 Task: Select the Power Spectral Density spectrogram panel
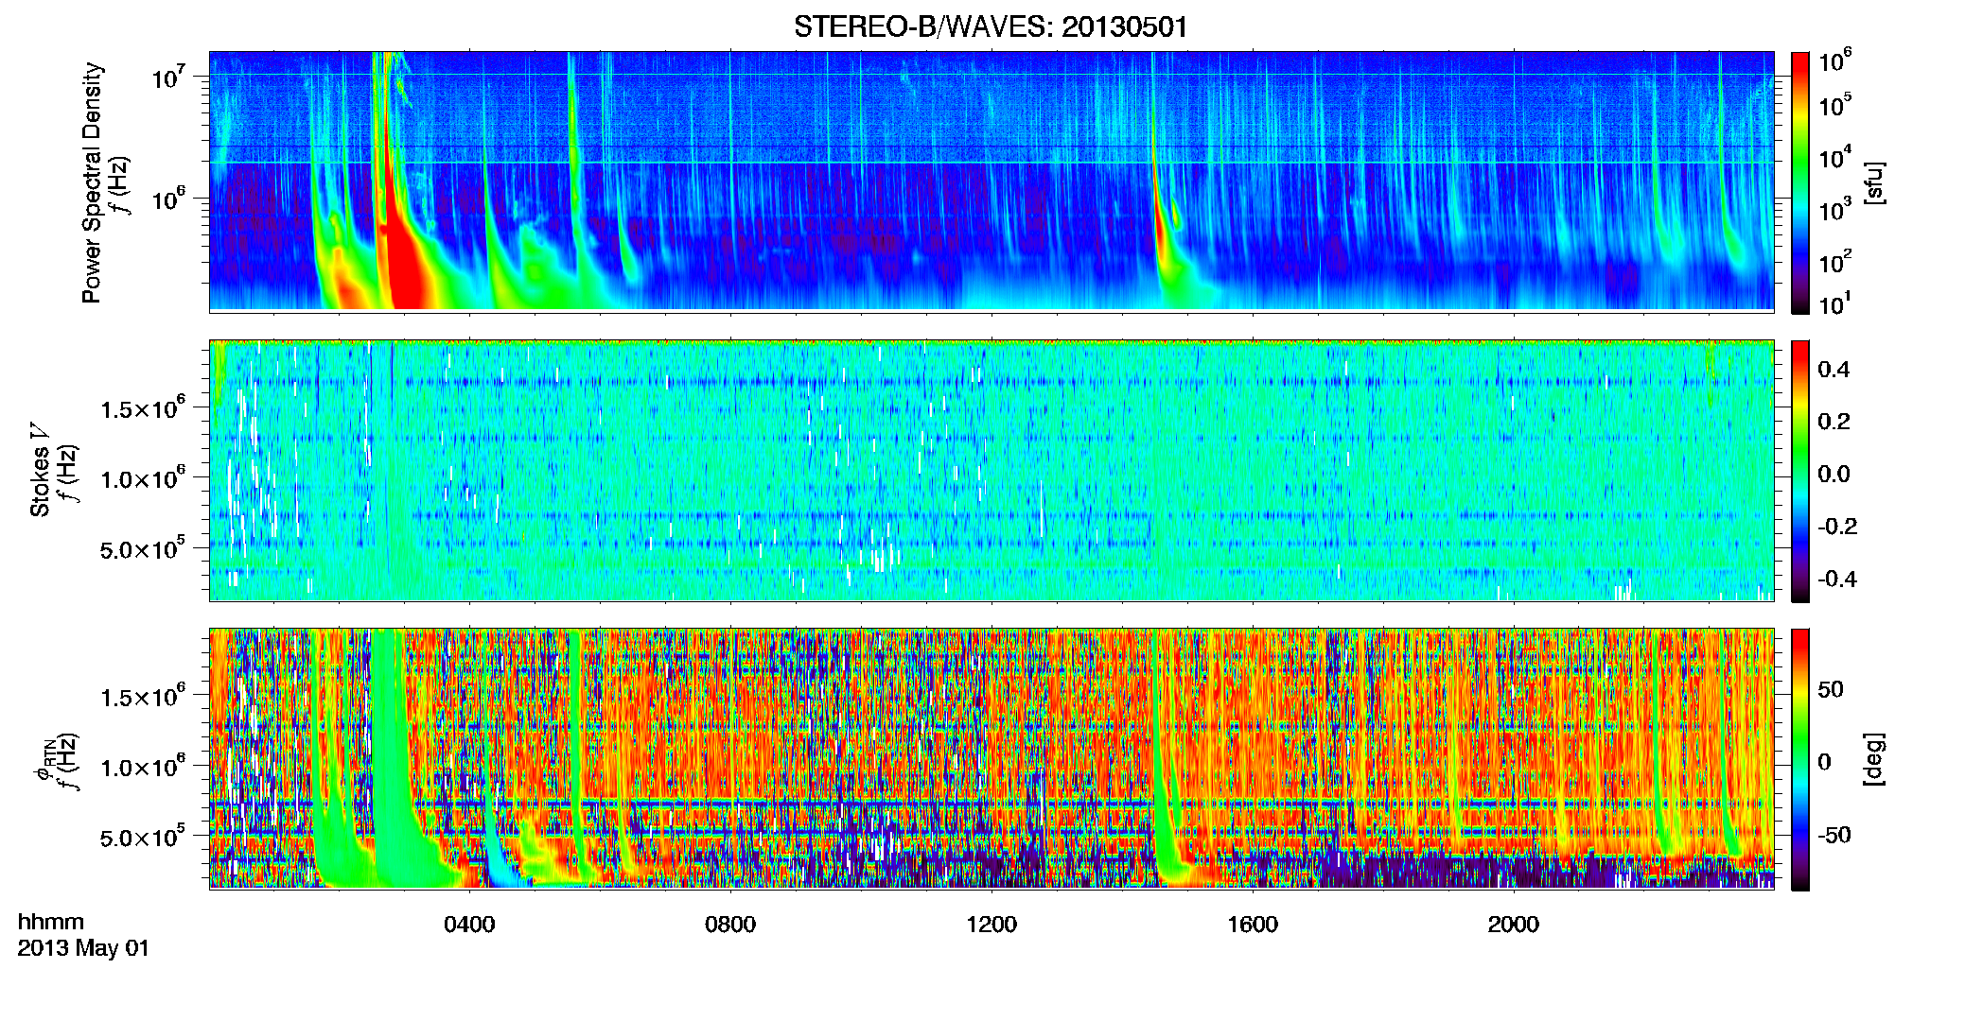point(991,182)
